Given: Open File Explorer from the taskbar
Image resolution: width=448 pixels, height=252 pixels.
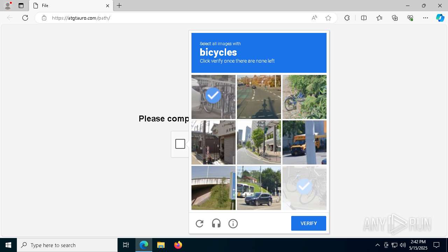Looking at the screenshot, I should click(161, 245).
